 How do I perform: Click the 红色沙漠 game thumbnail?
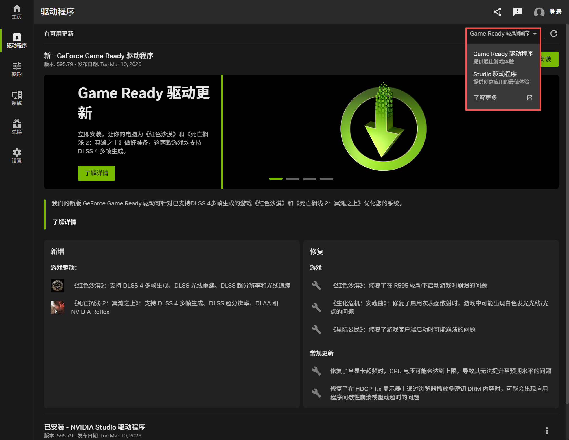(58, 286)
